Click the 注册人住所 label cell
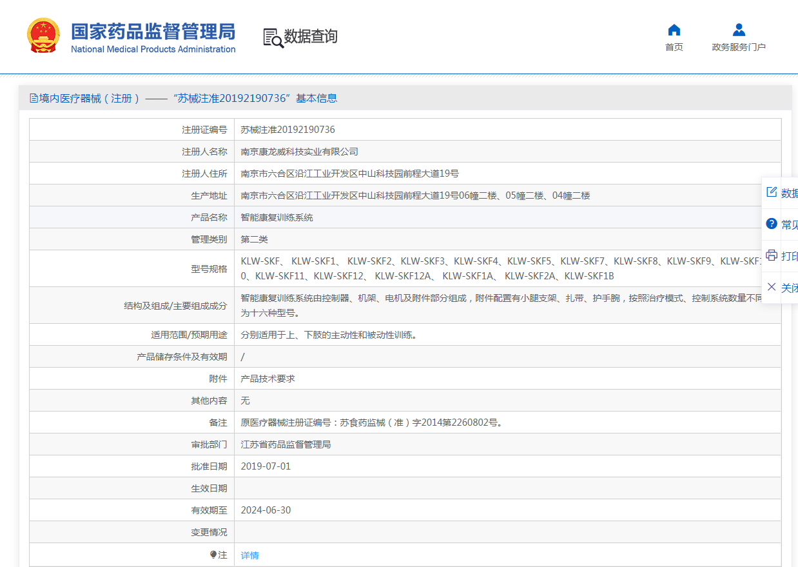The height and width of the screenshot is (567, 798). coord(131,174)
